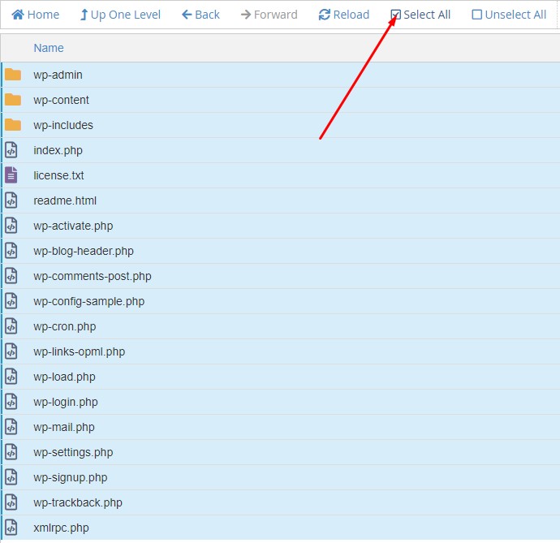Select the xmlrpc.php file name
Viewport: 560px width, 543px height.
tap(61, 528)
